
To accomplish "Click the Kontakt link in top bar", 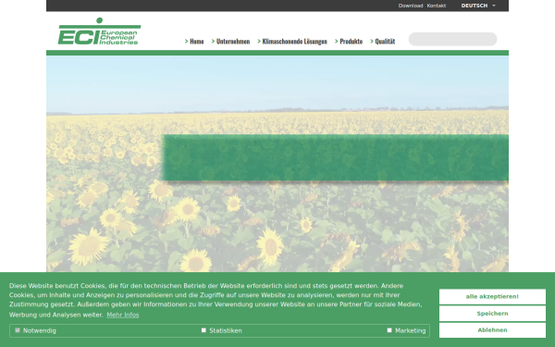I will (x=437, y=6).
